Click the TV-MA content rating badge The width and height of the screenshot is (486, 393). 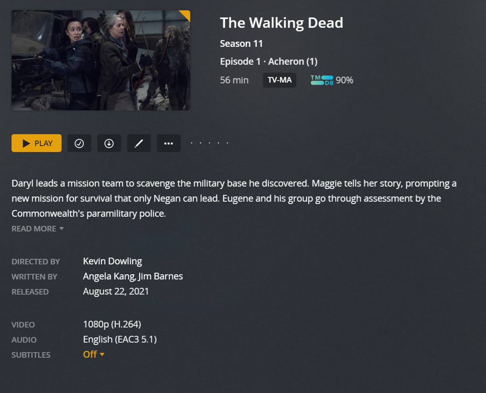(x=280, y=80)
